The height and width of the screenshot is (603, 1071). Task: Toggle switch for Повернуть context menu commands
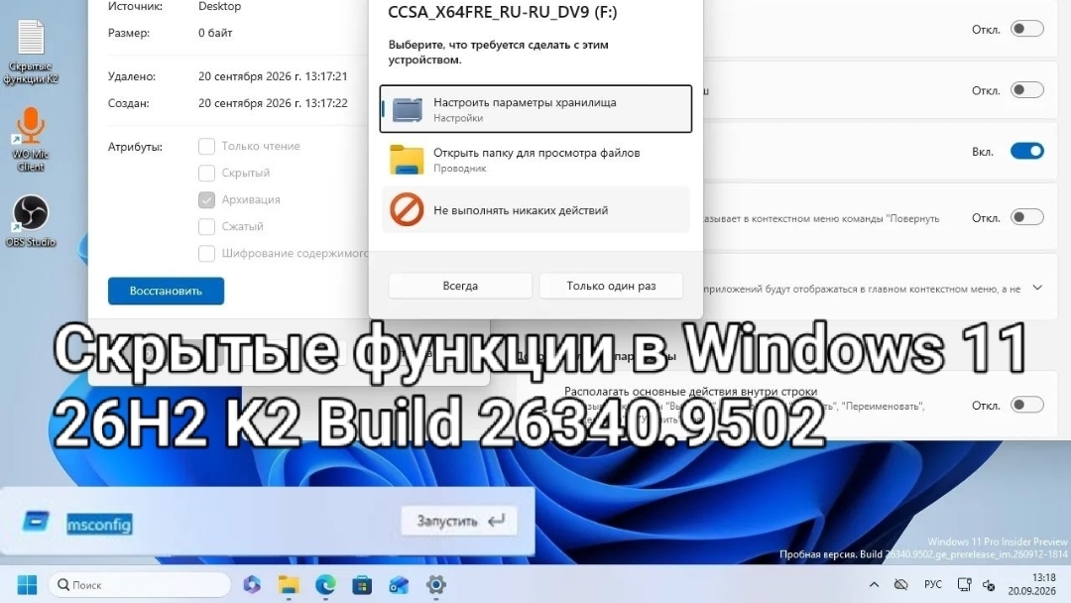pos(1027,217)
